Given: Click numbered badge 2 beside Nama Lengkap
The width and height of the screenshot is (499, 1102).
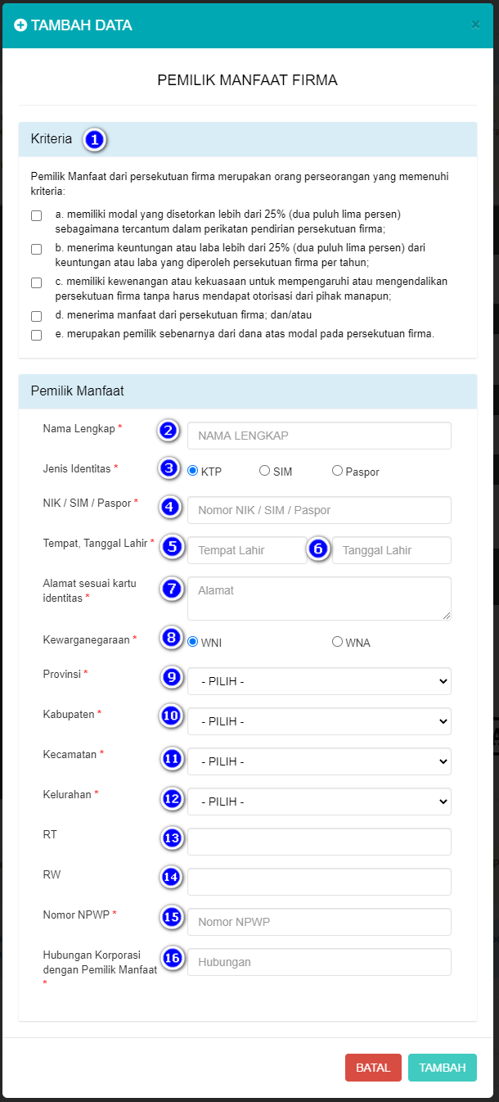Looking at the screenshot, I should pyautogui.click(x=170, y=430).
